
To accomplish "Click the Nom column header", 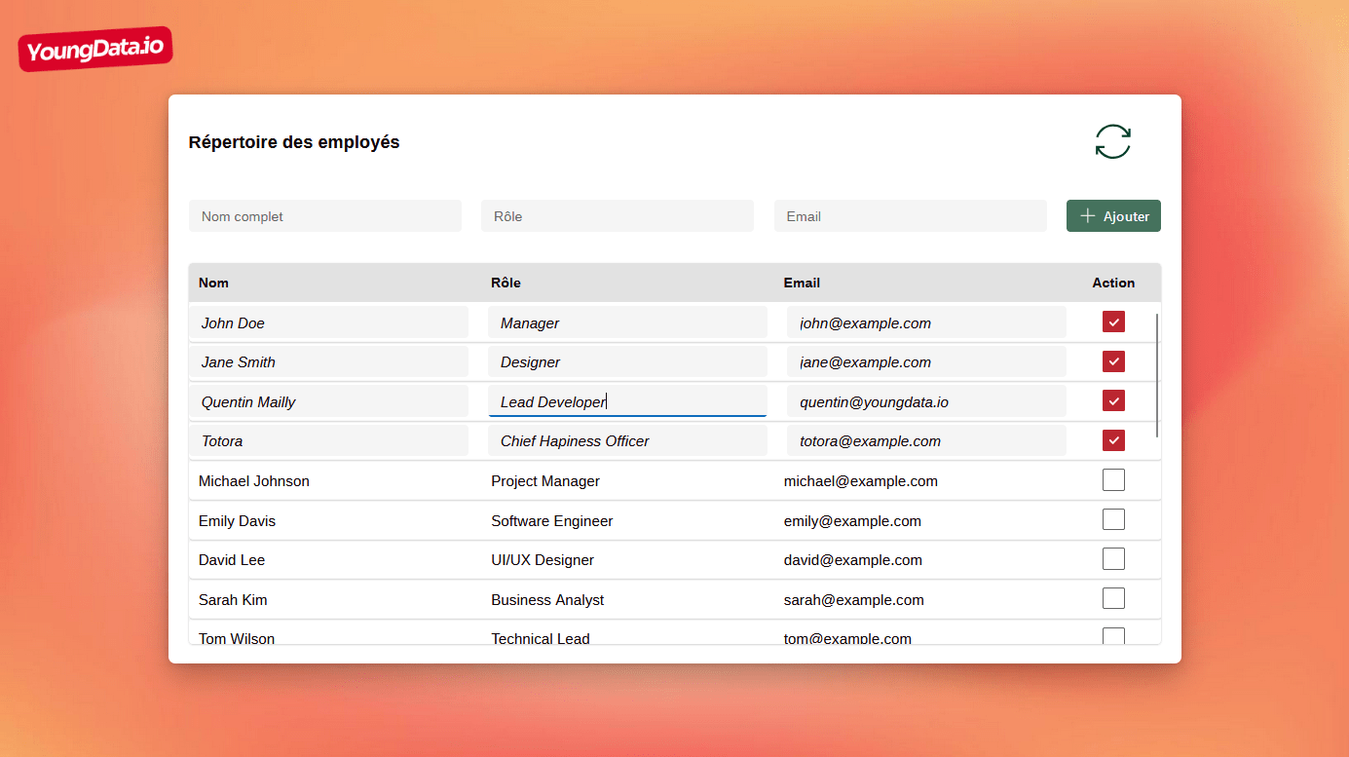I will pos(213,283).
